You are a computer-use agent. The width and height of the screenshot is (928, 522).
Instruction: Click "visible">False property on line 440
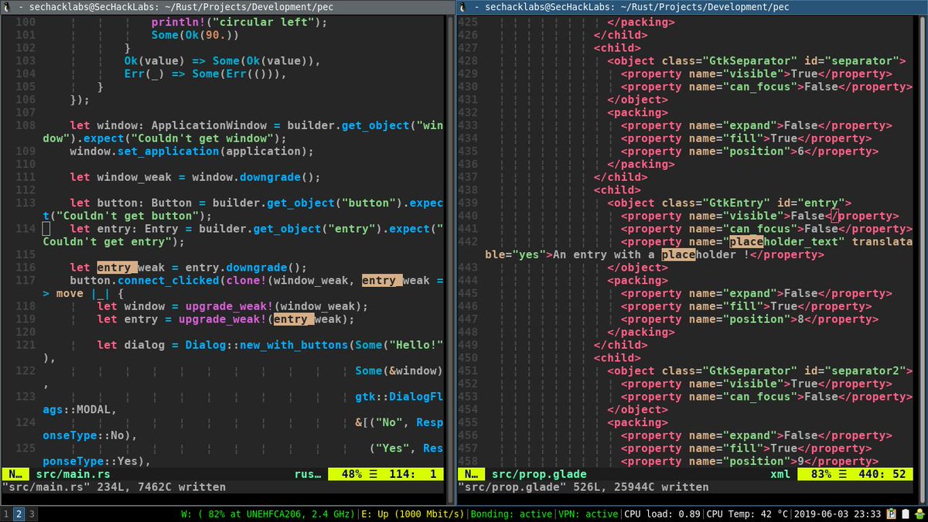pos(759,216)
